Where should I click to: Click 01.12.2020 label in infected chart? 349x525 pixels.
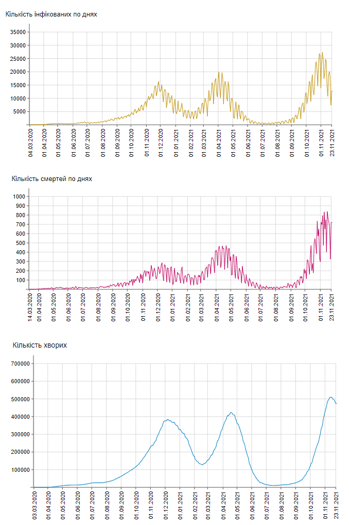(x=161, y=143)
